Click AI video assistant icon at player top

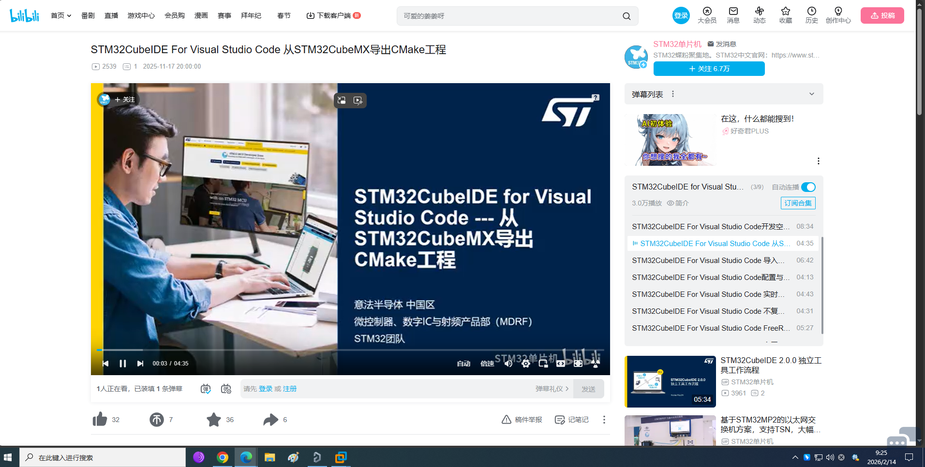tap(358, 100)
